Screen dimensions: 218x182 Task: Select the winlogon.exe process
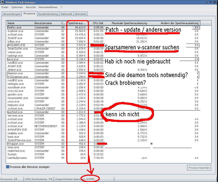coord(103,84)
